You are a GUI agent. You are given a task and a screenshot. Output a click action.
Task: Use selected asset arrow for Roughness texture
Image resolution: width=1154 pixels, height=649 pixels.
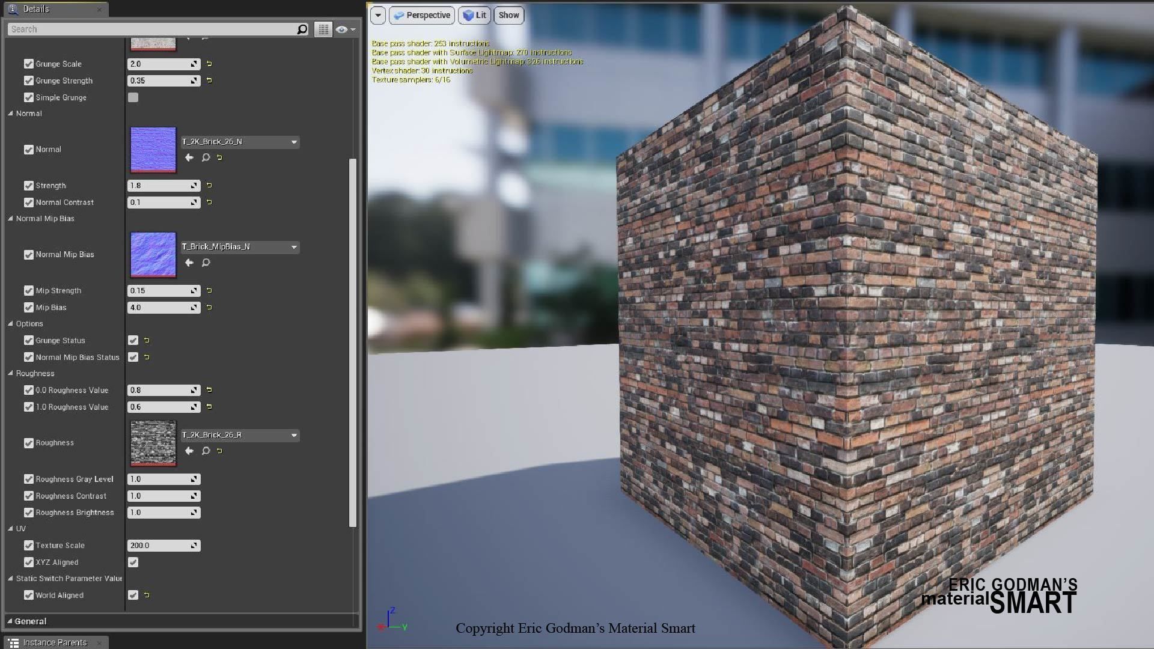point(189,451)
